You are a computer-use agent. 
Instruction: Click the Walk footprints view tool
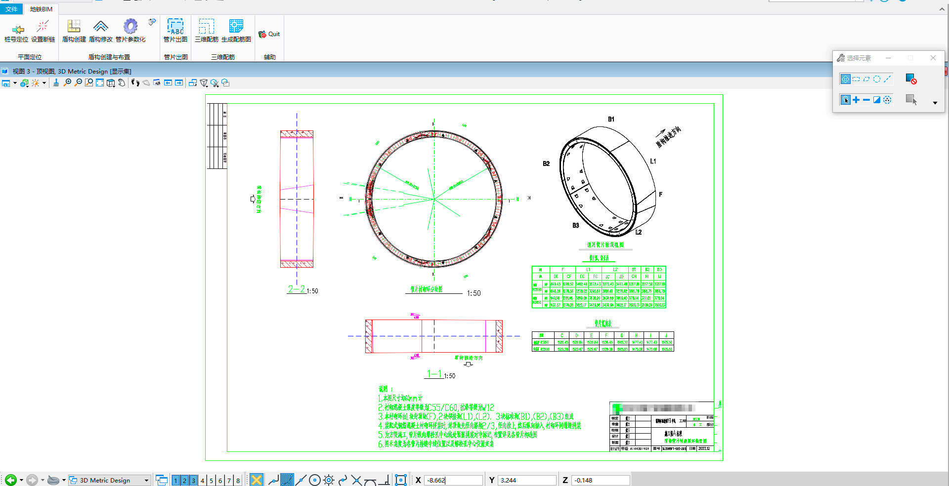pos(135,83)
